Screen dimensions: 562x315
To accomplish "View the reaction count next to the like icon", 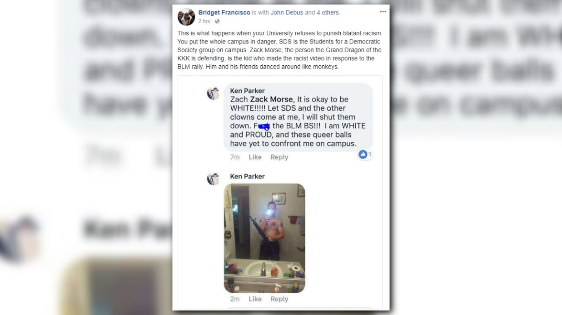I will click(370, 155).
